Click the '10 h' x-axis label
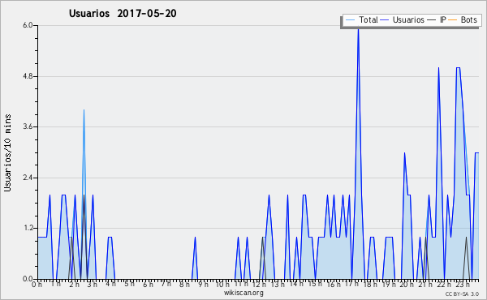 point(222,284)
